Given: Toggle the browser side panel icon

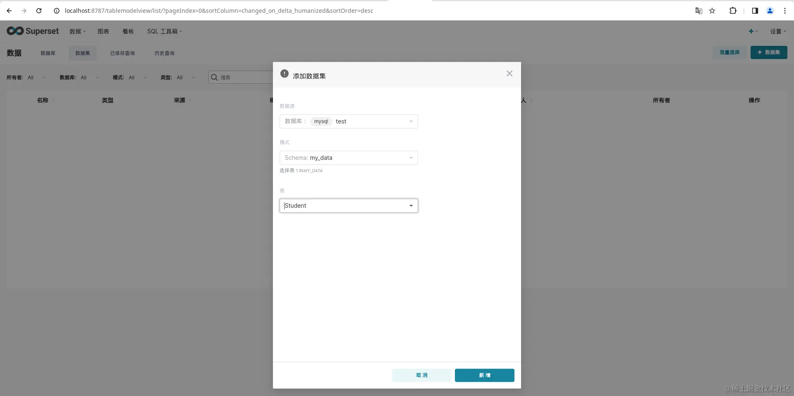Looking at the screenshot, I should click(755, 11).
